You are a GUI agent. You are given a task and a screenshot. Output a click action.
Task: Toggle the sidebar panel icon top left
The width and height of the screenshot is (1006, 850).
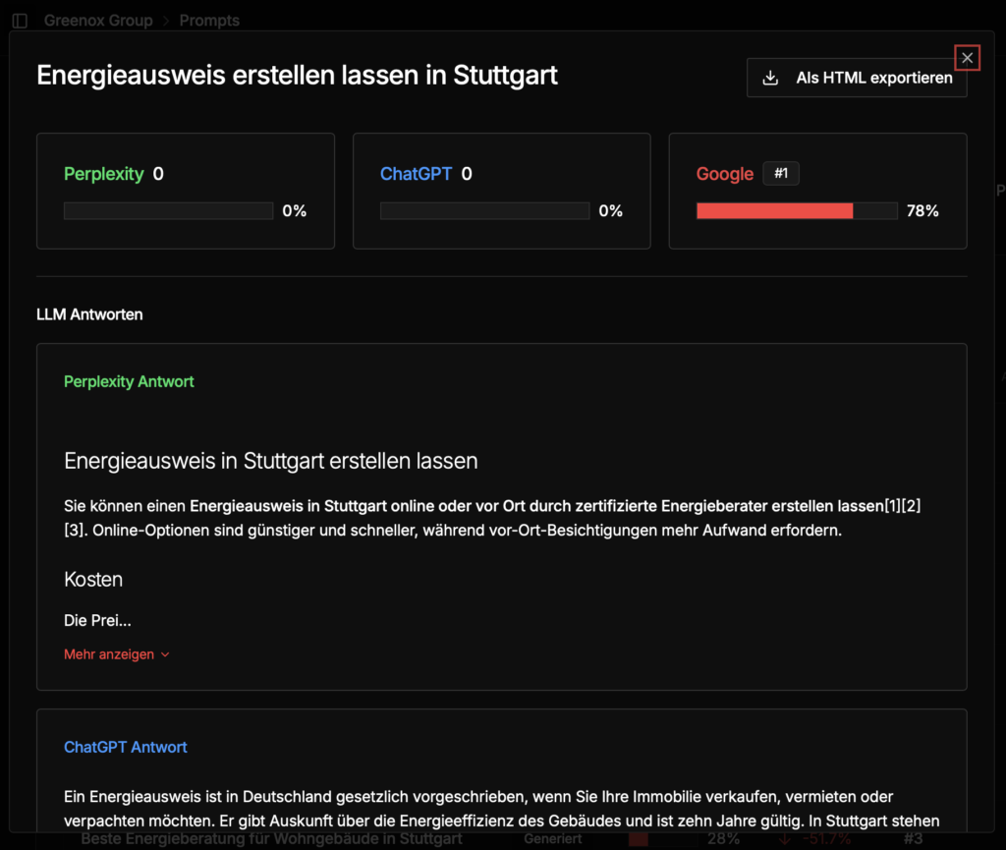coord(20,20)
